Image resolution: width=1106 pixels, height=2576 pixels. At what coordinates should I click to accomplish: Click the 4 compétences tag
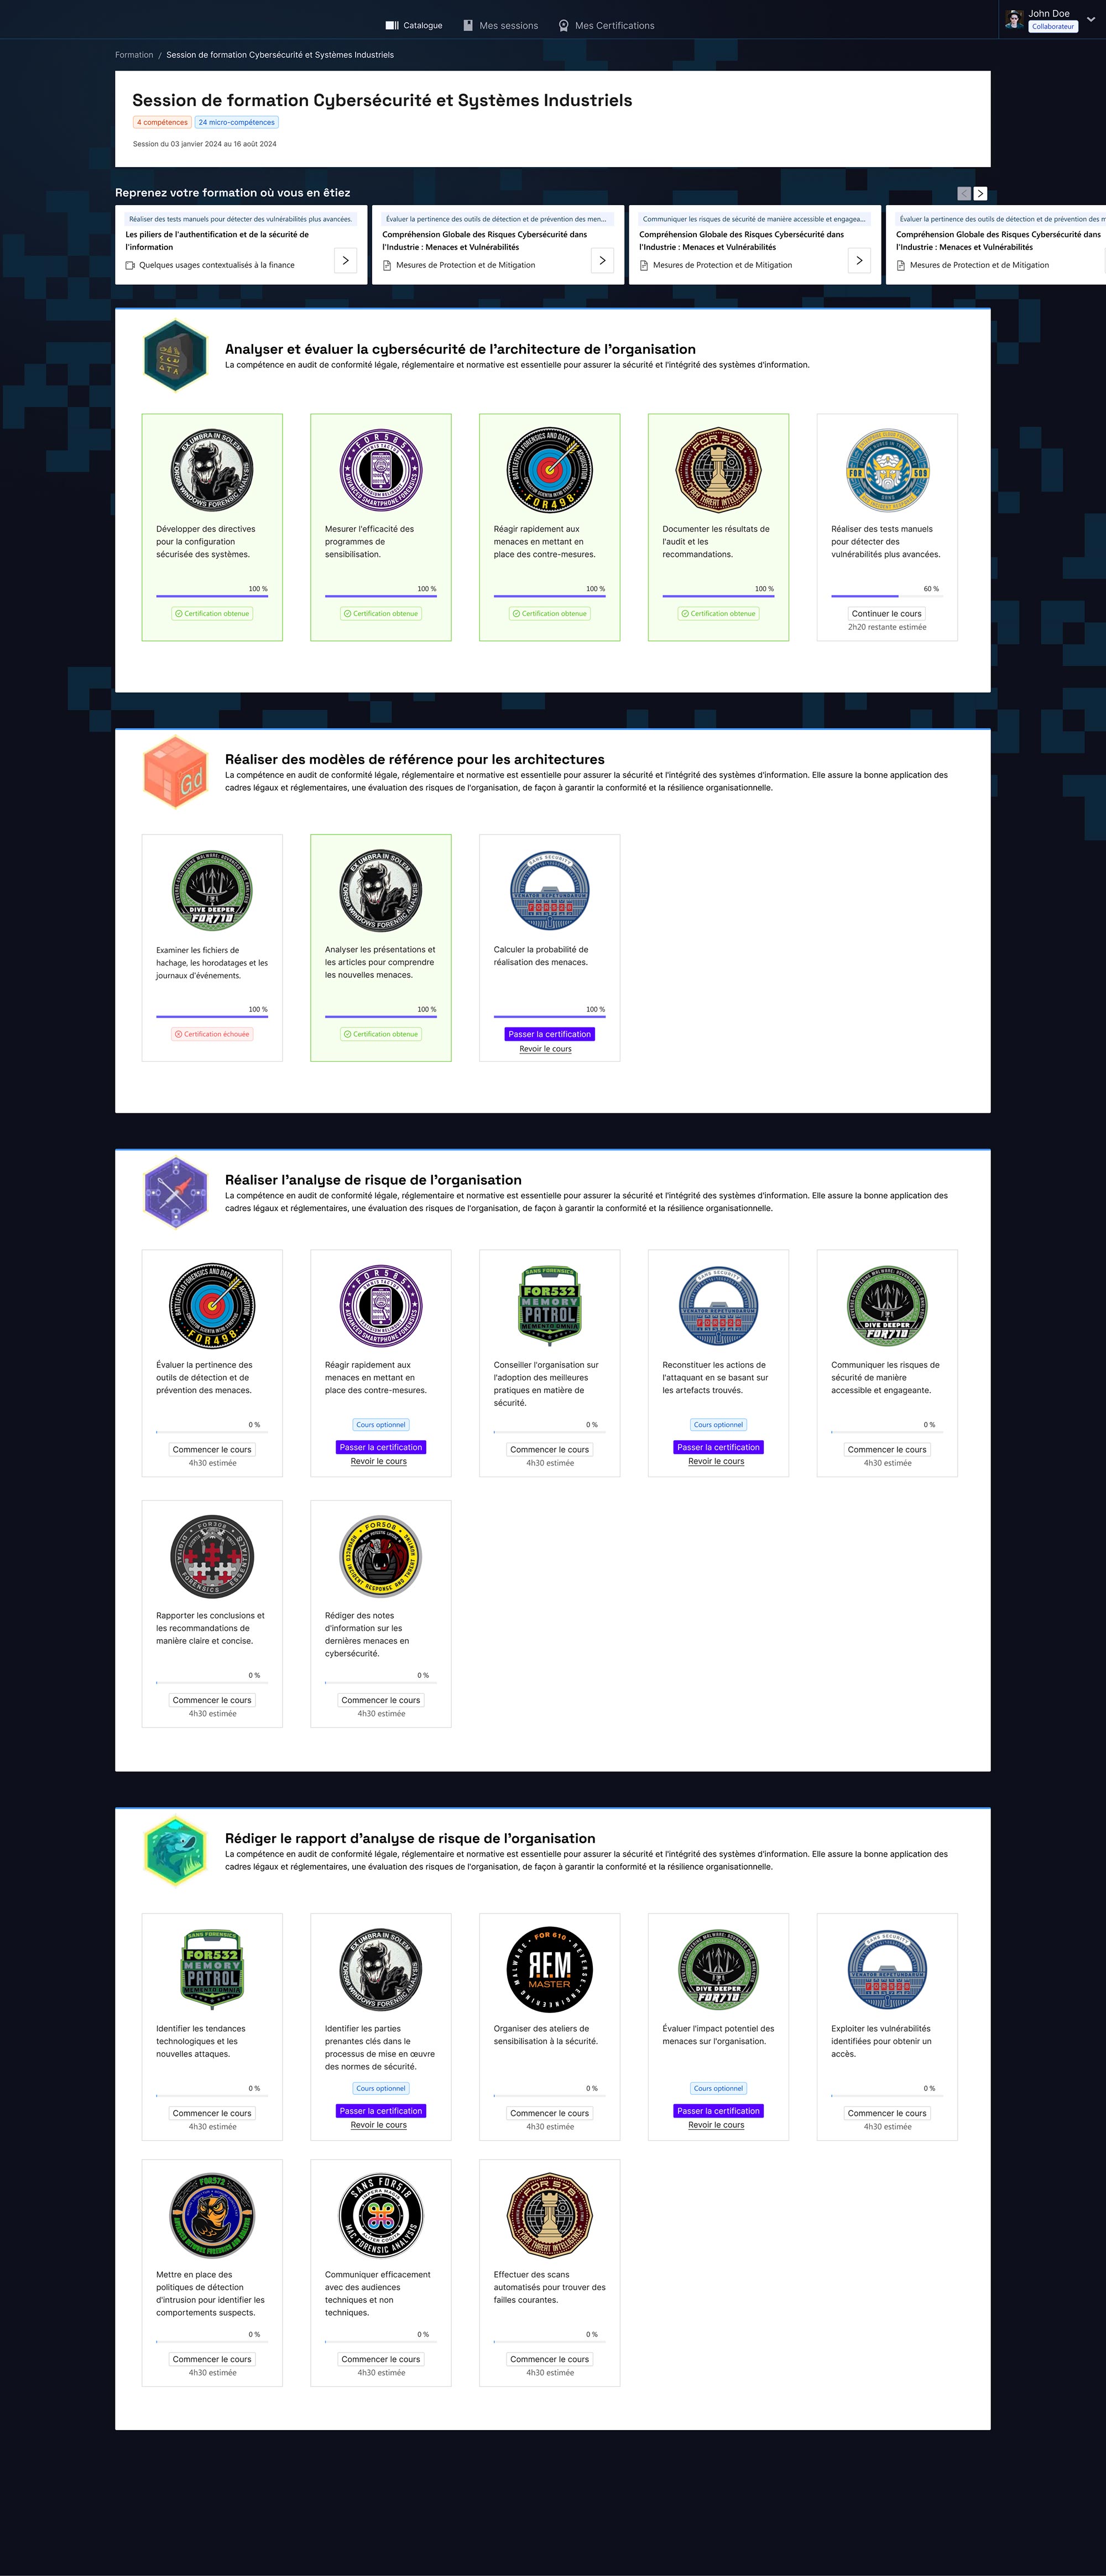click(162, 123)
